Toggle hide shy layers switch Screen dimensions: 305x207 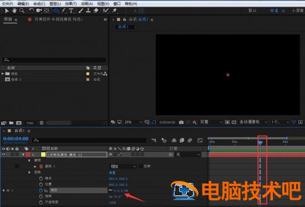174,140
